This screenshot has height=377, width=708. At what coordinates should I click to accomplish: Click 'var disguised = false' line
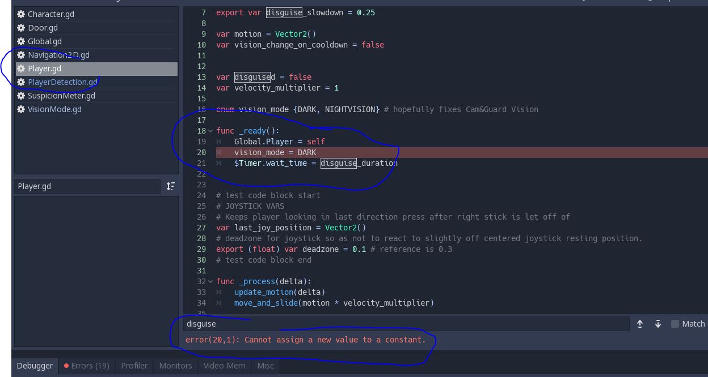coord(264,77)
